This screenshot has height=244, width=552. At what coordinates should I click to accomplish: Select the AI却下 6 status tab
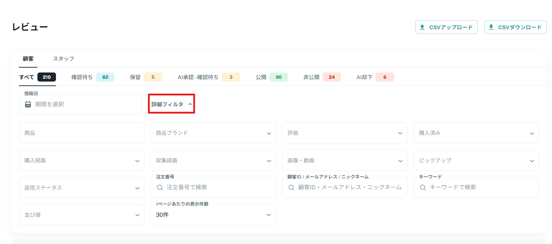pos(375,77)
